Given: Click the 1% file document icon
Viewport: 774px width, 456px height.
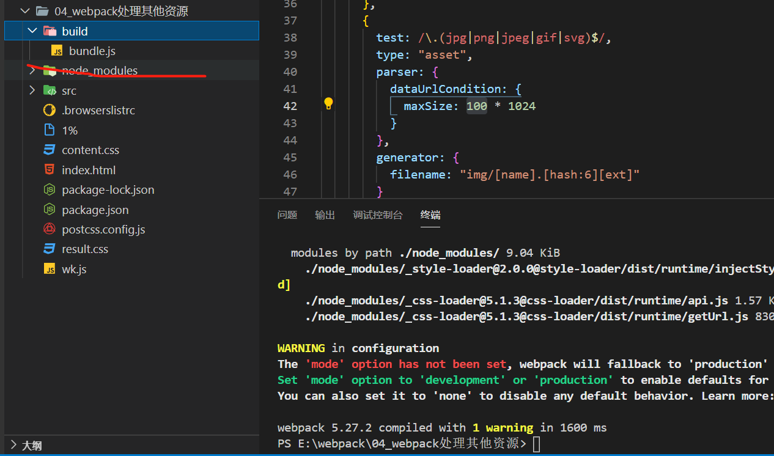Looking at the screenshot, I should click(x=50, y=130).
